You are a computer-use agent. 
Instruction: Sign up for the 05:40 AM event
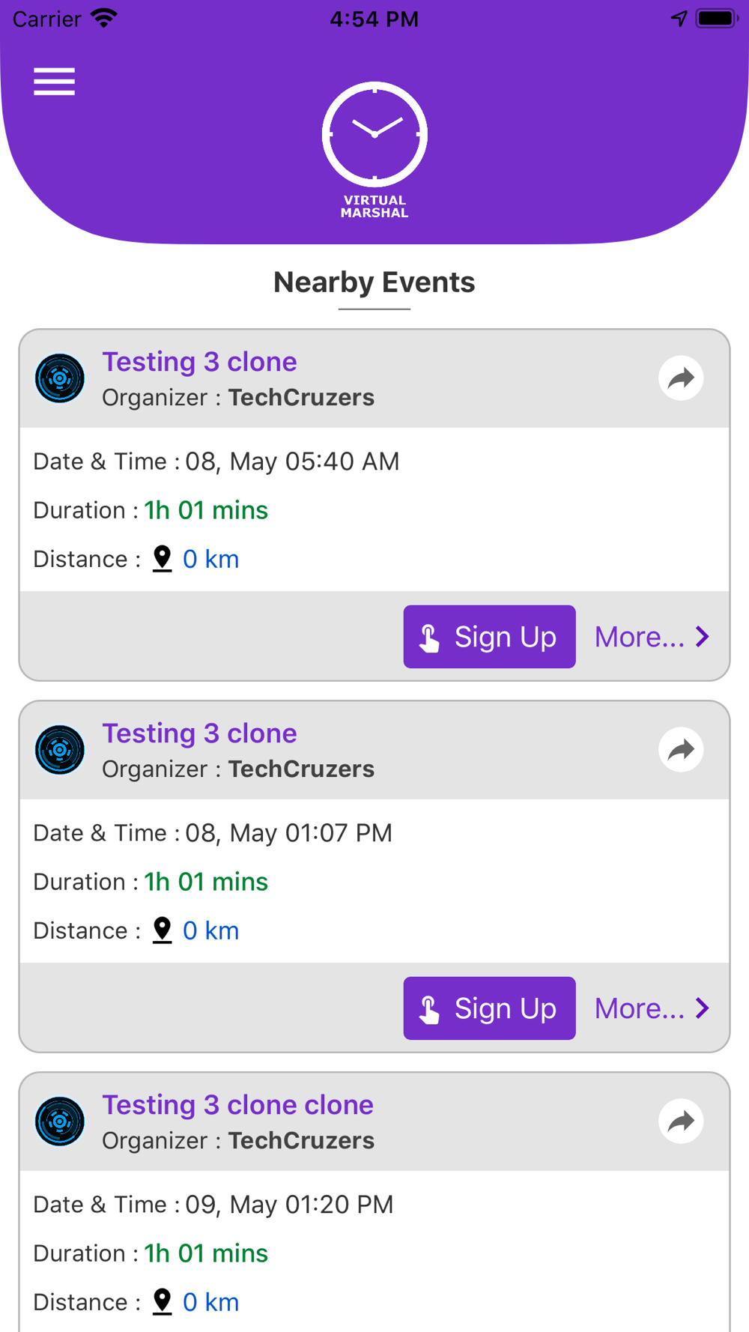point(489,637)
